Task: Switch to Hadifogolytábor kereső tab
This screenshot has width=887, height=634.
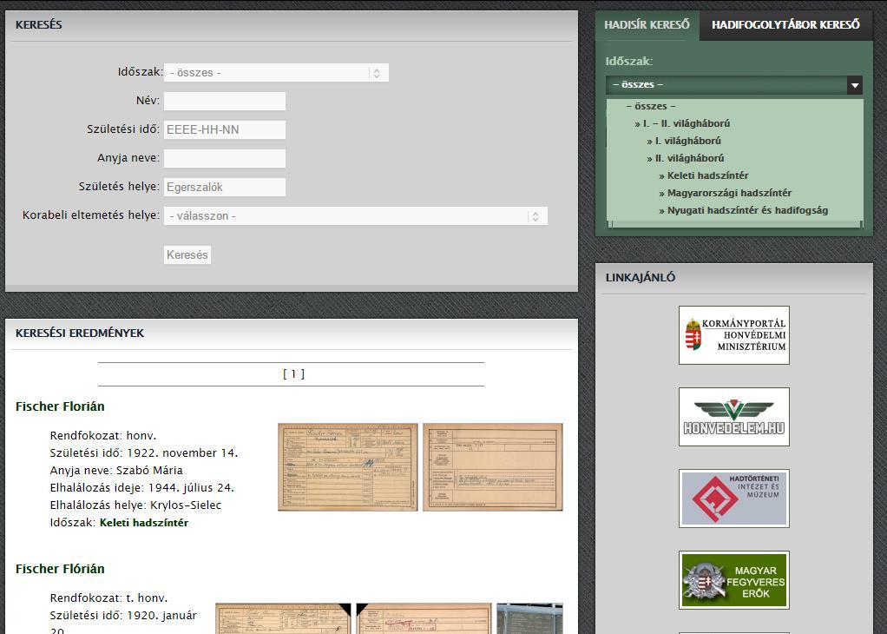Action: [x=785, y=25]
